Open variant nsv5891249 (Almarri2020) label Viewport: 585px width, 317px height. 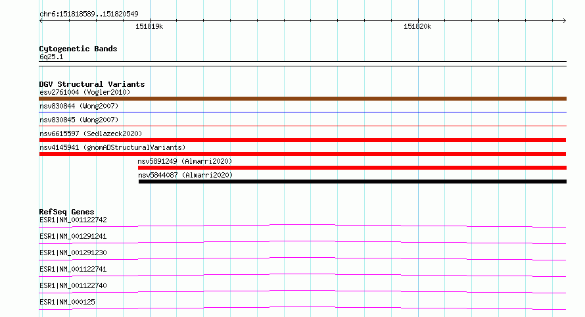click(185, 161)
